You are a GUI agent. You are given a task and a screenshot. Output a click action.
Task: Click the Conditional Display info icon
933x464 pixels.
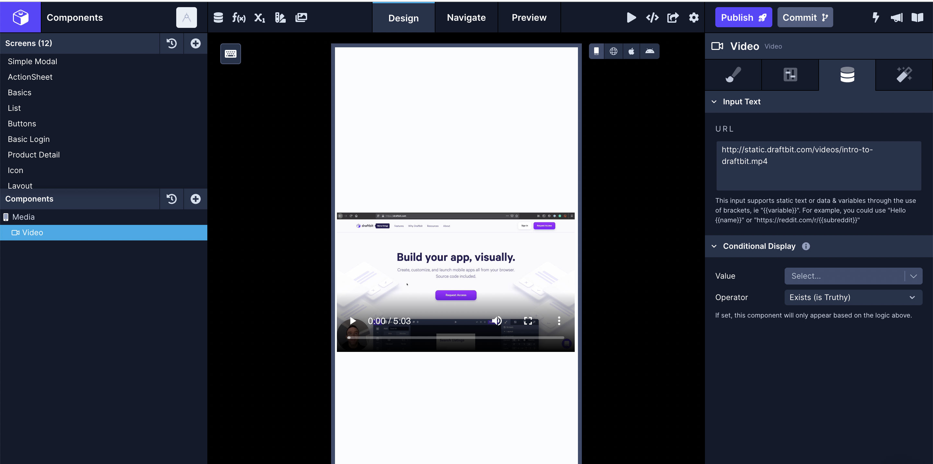click(806, 246)
